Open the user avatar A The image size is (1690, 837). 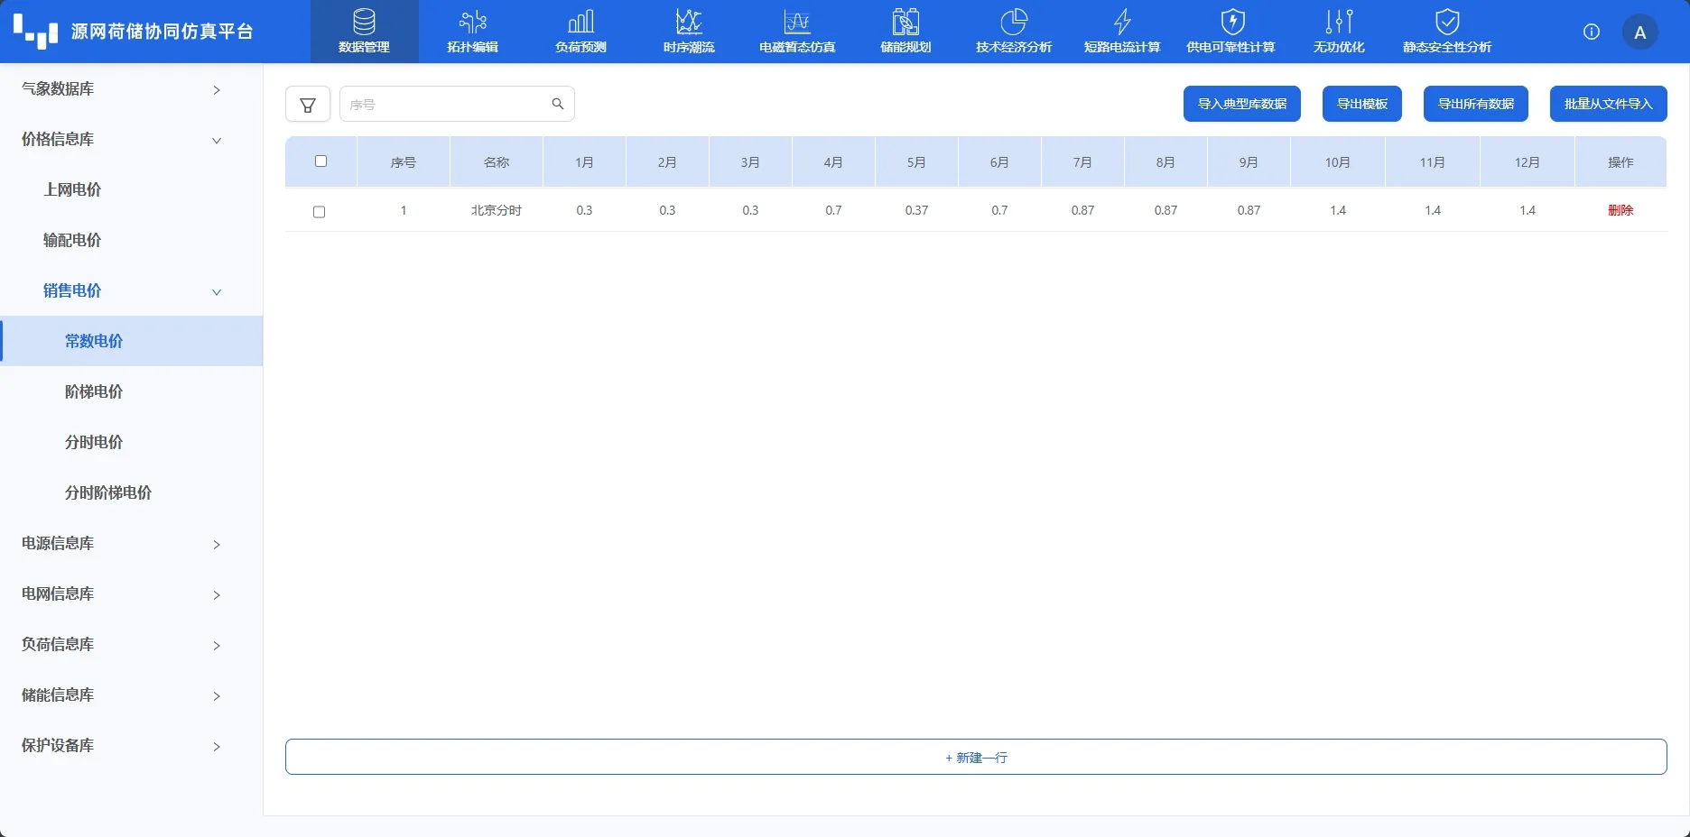click(x=1640, y=32)
